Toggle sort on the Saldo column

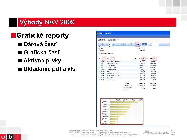155,59
